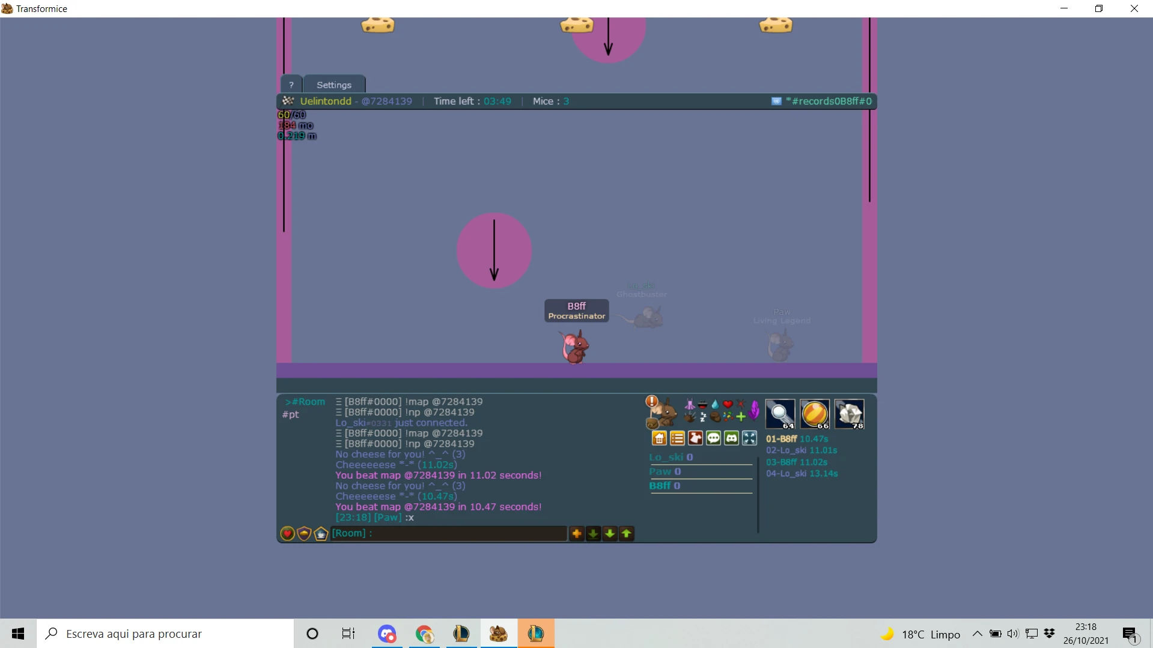The width and height of the screenshot is (1153, 648).
Task: Focus the [Room] chat input field
Action: coord(449,533)
